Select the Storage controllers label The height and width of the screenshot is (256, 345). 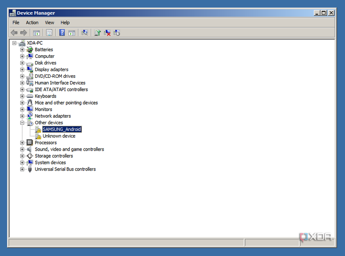(54, 156)
